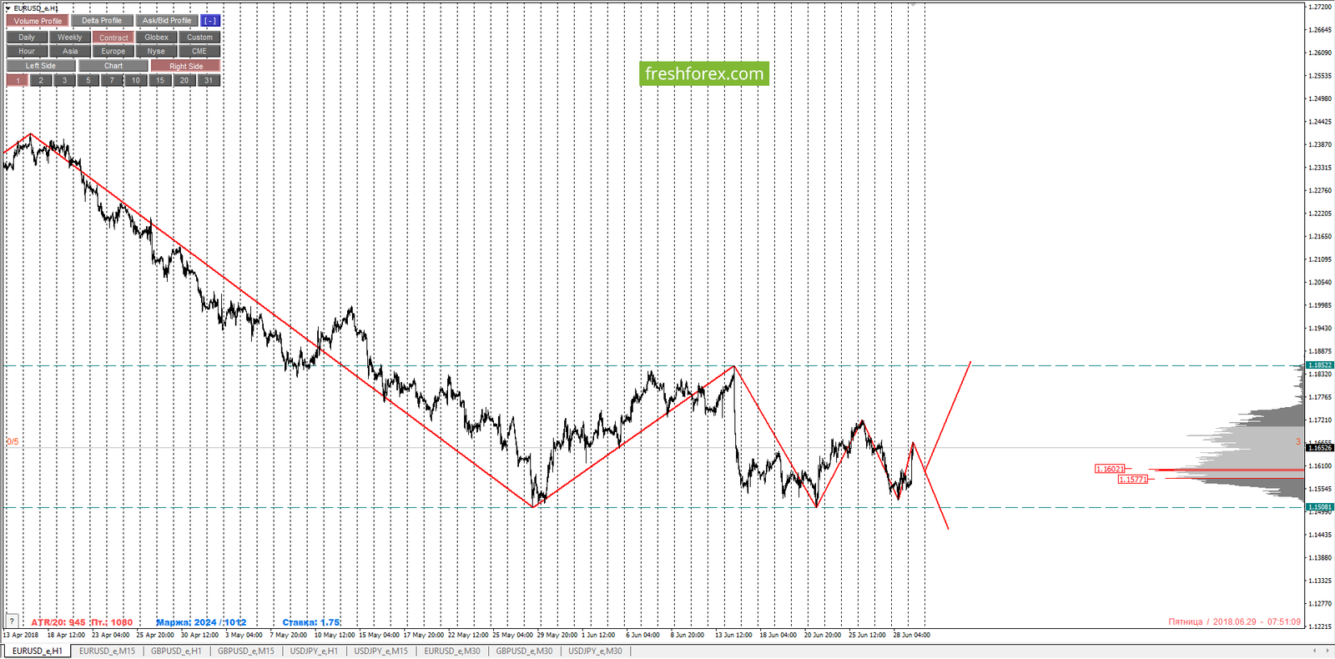Select the Hour profile period
1335x659 pixels.
tap(27, 52)
